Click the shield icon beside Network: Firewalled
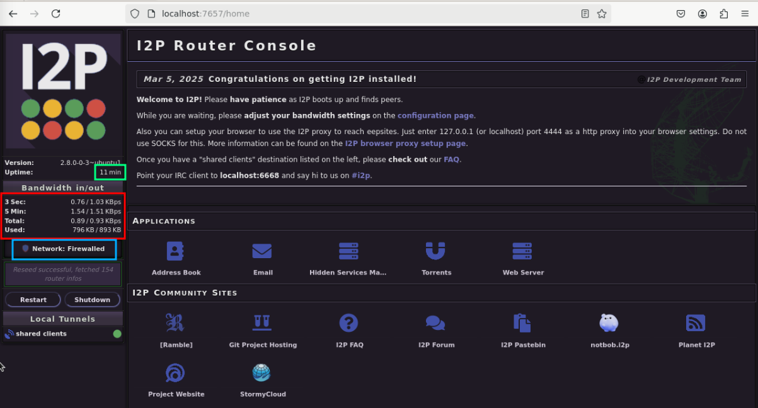This screenshot has width=758, height=408. pos(26,249)
